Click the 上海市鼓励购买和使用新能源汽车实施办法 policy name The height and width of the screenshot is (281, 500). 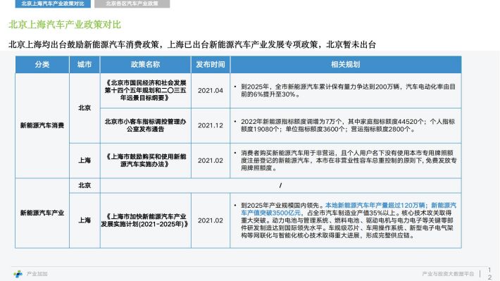pyautogui.click(x=145, y=161)
